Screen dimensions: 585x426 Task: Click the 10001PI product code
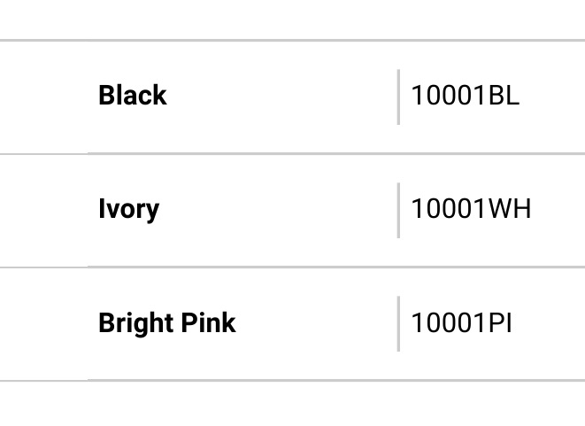coord(461,323)
